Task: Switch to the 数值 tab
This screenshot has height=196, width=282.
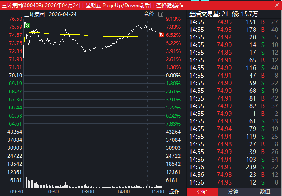Action: [265, 192]
